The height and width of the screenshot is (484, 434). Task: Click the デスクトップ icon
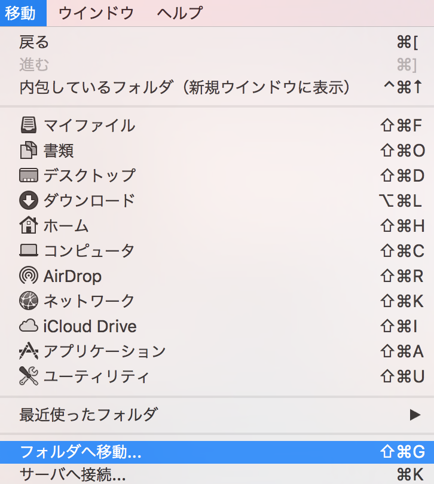[x=28, y=176]
